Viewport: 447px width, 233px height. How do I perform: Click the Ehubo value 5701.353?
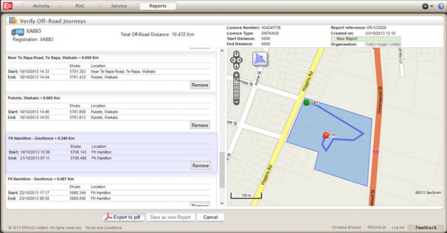[77, 71]
